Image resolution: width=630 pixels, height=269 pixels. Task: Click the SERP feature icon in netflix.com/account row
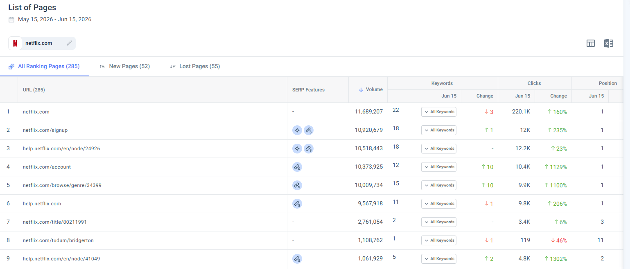[297, 167]
